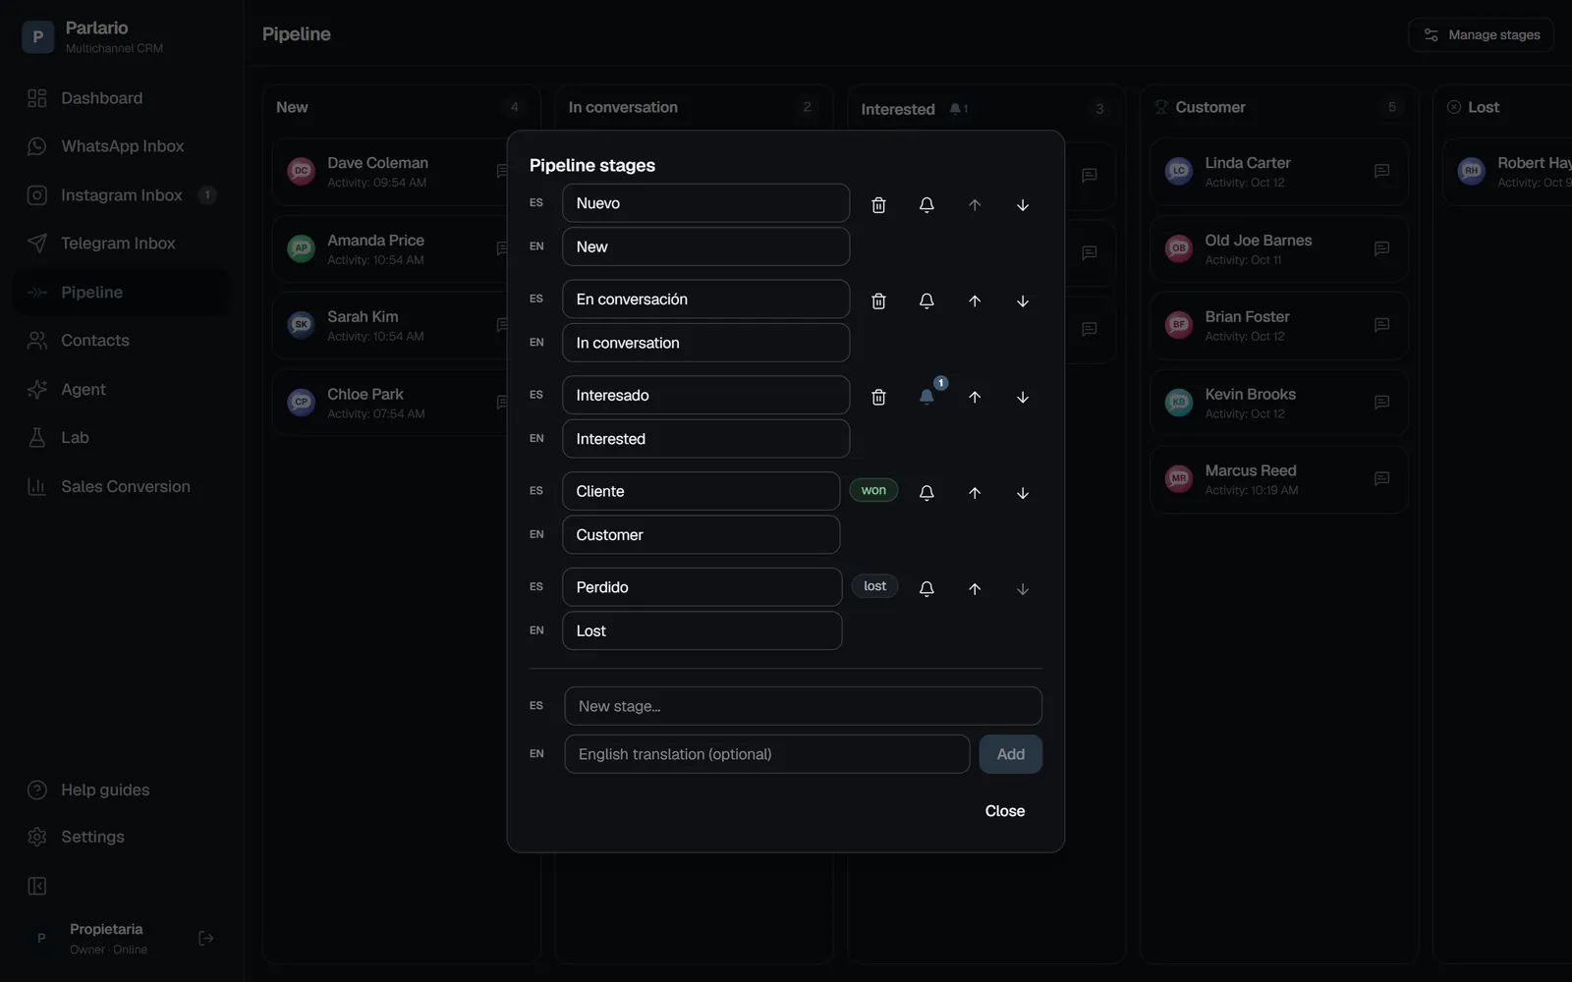Edit the Interesado stage name field
This screenshot has width=1572, height=982.
[705, 395]
